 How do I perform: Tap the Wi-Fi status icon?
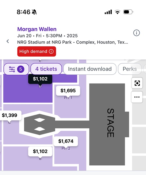click(118, 12)
